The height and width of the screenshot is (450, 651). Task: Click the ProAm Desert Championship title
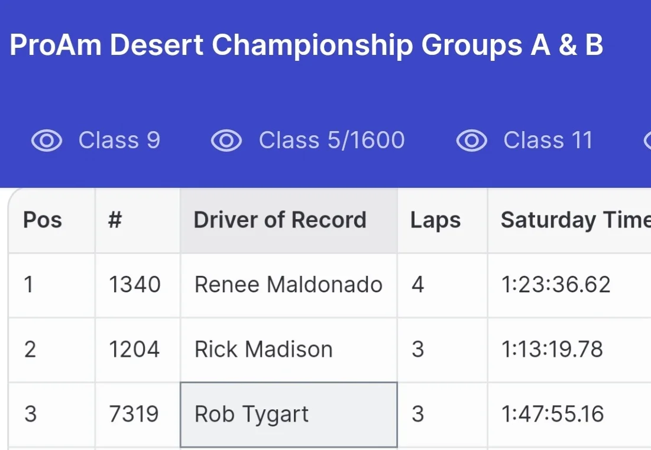pyautogui.click(x=306, y=45)
